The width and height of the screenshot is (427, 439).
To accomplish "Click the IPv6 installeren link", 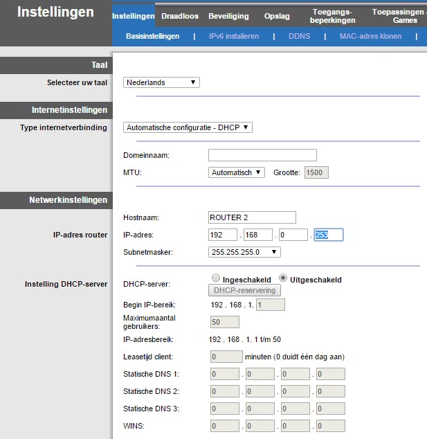I will 234,36.
